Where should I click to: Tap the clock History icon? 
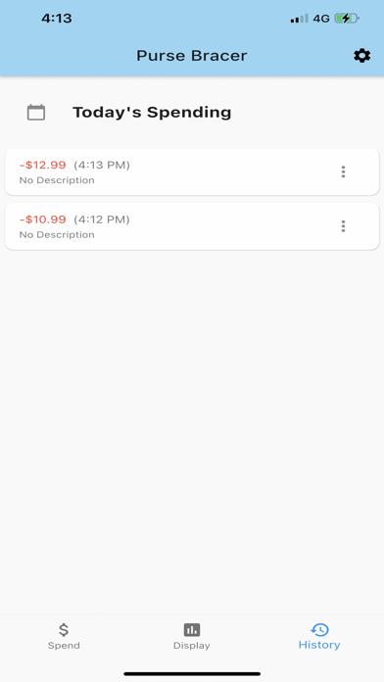tap(319, 629)
